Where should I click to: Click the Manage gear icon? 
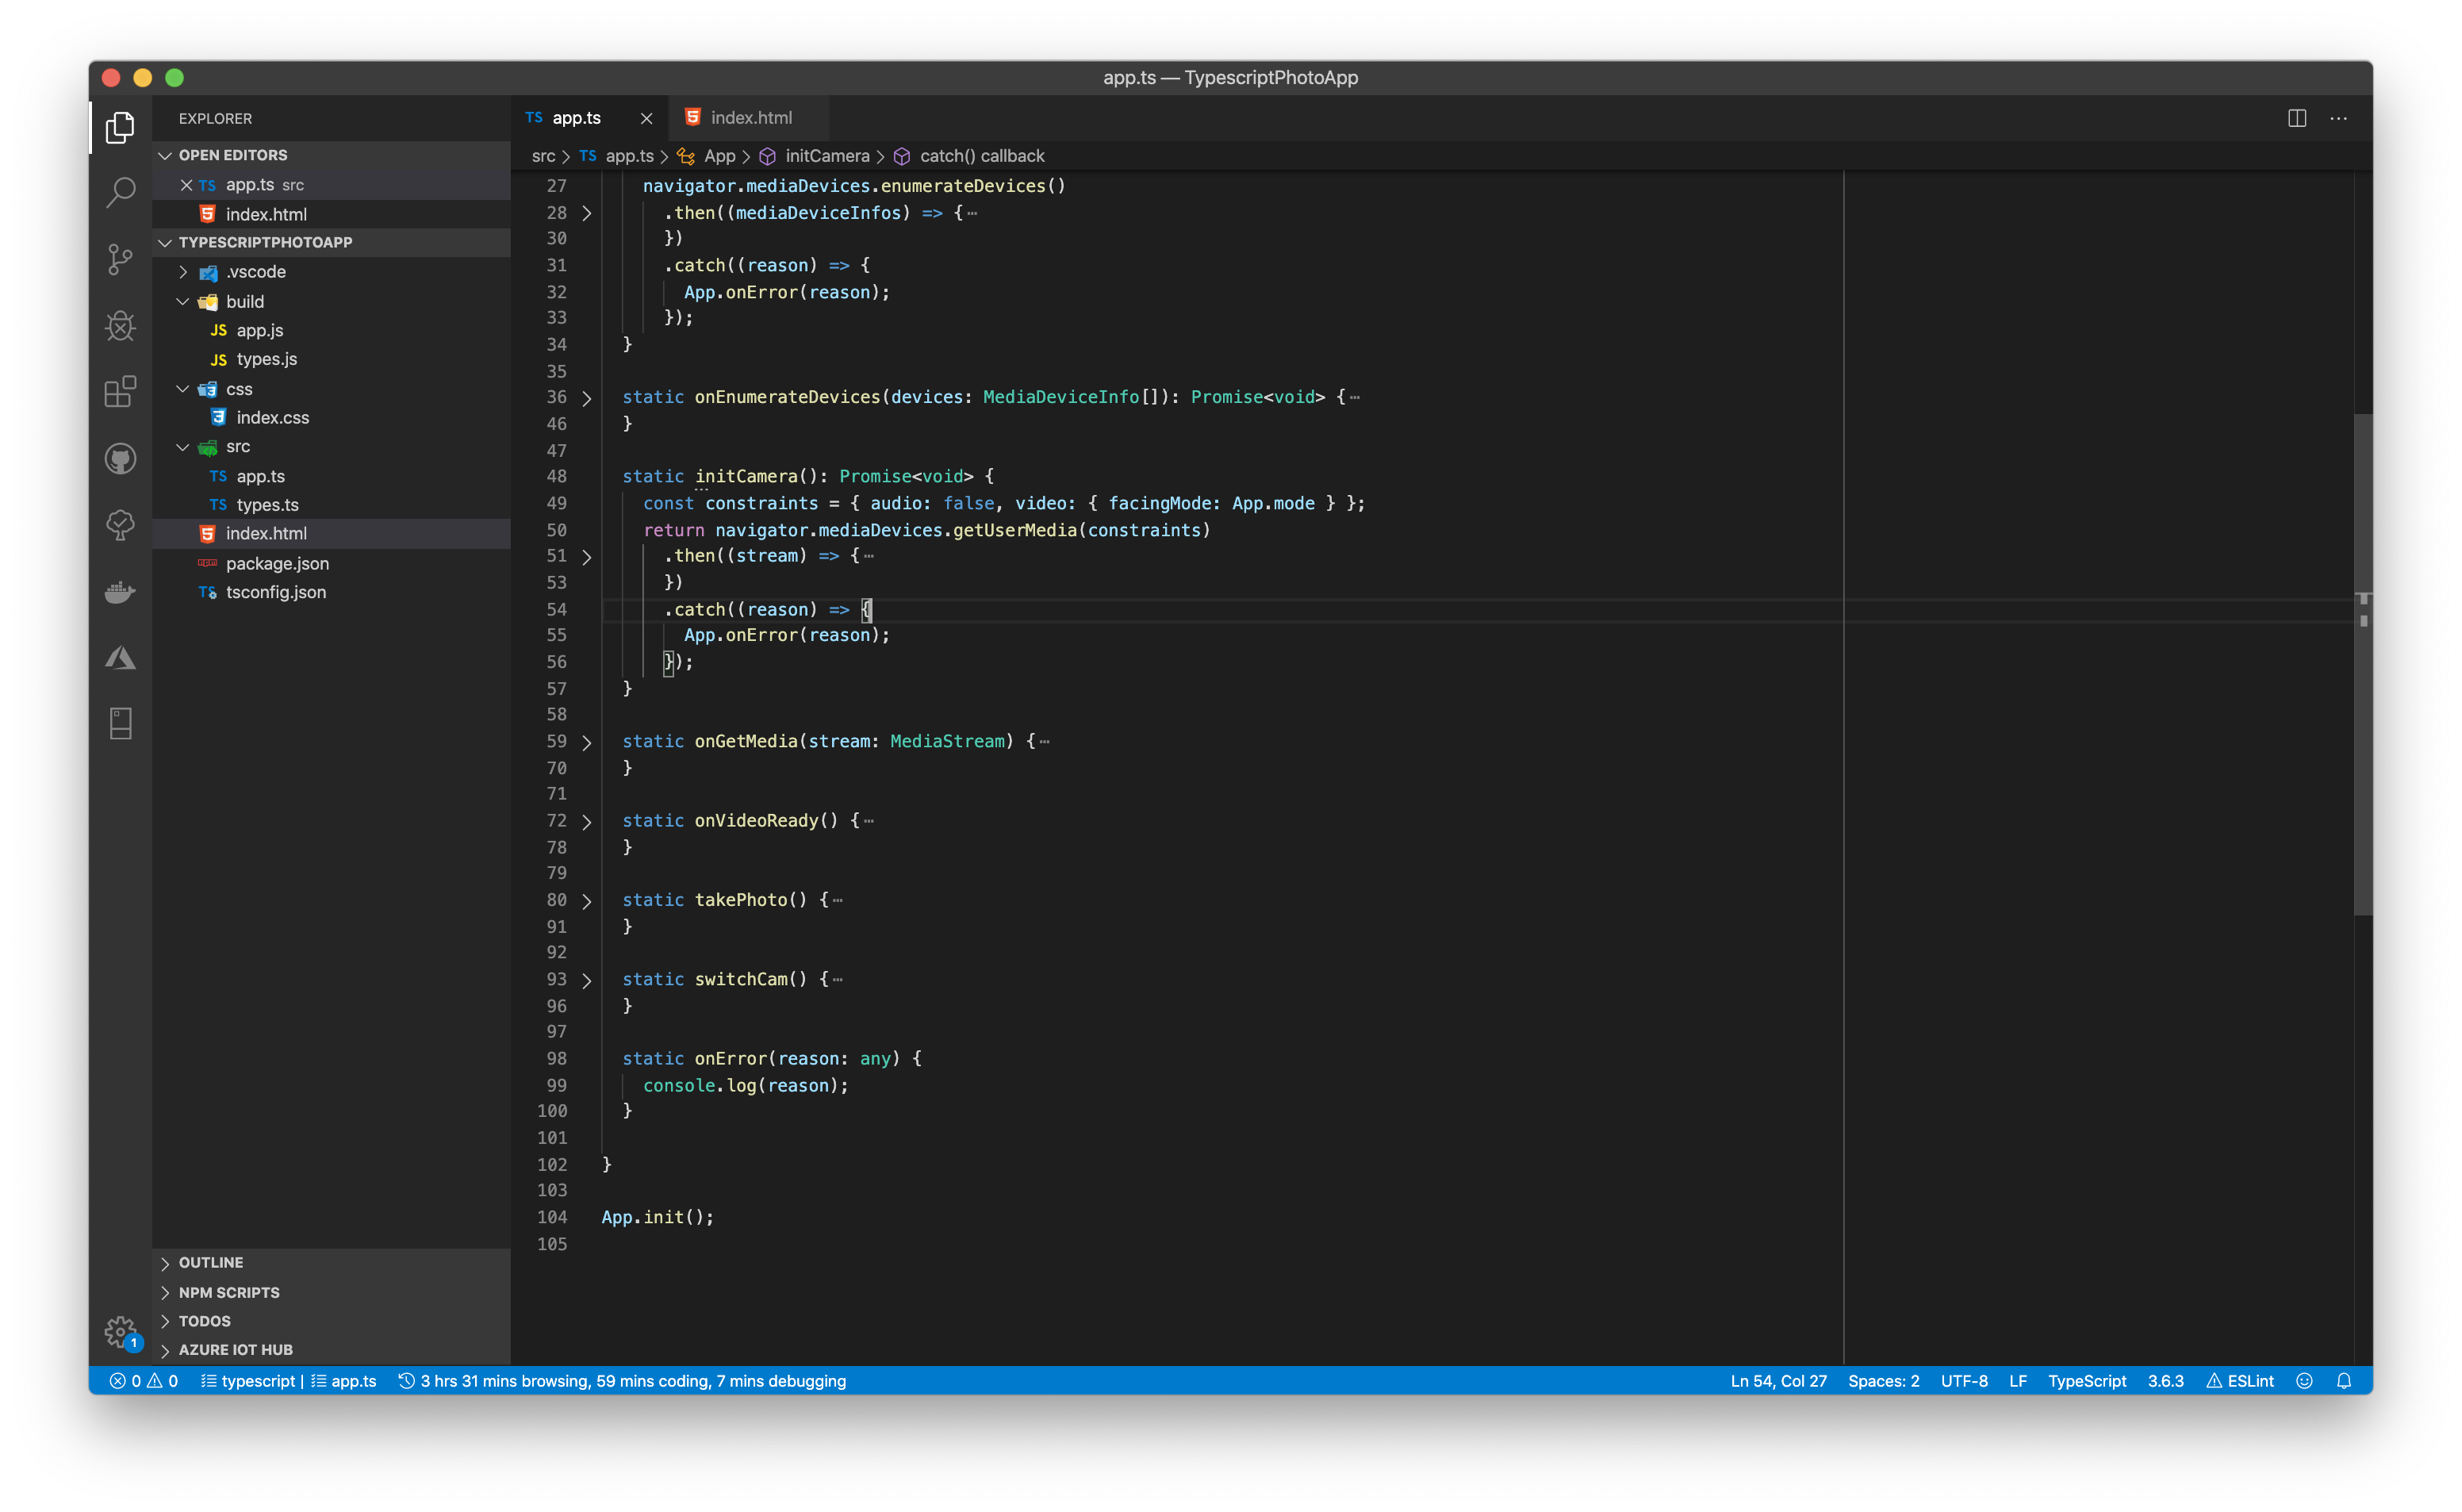click(120, 1331)
